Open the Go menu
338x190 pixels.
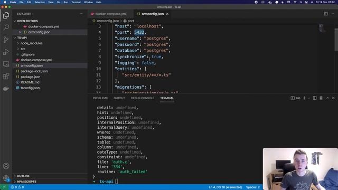tap(59, 2)
